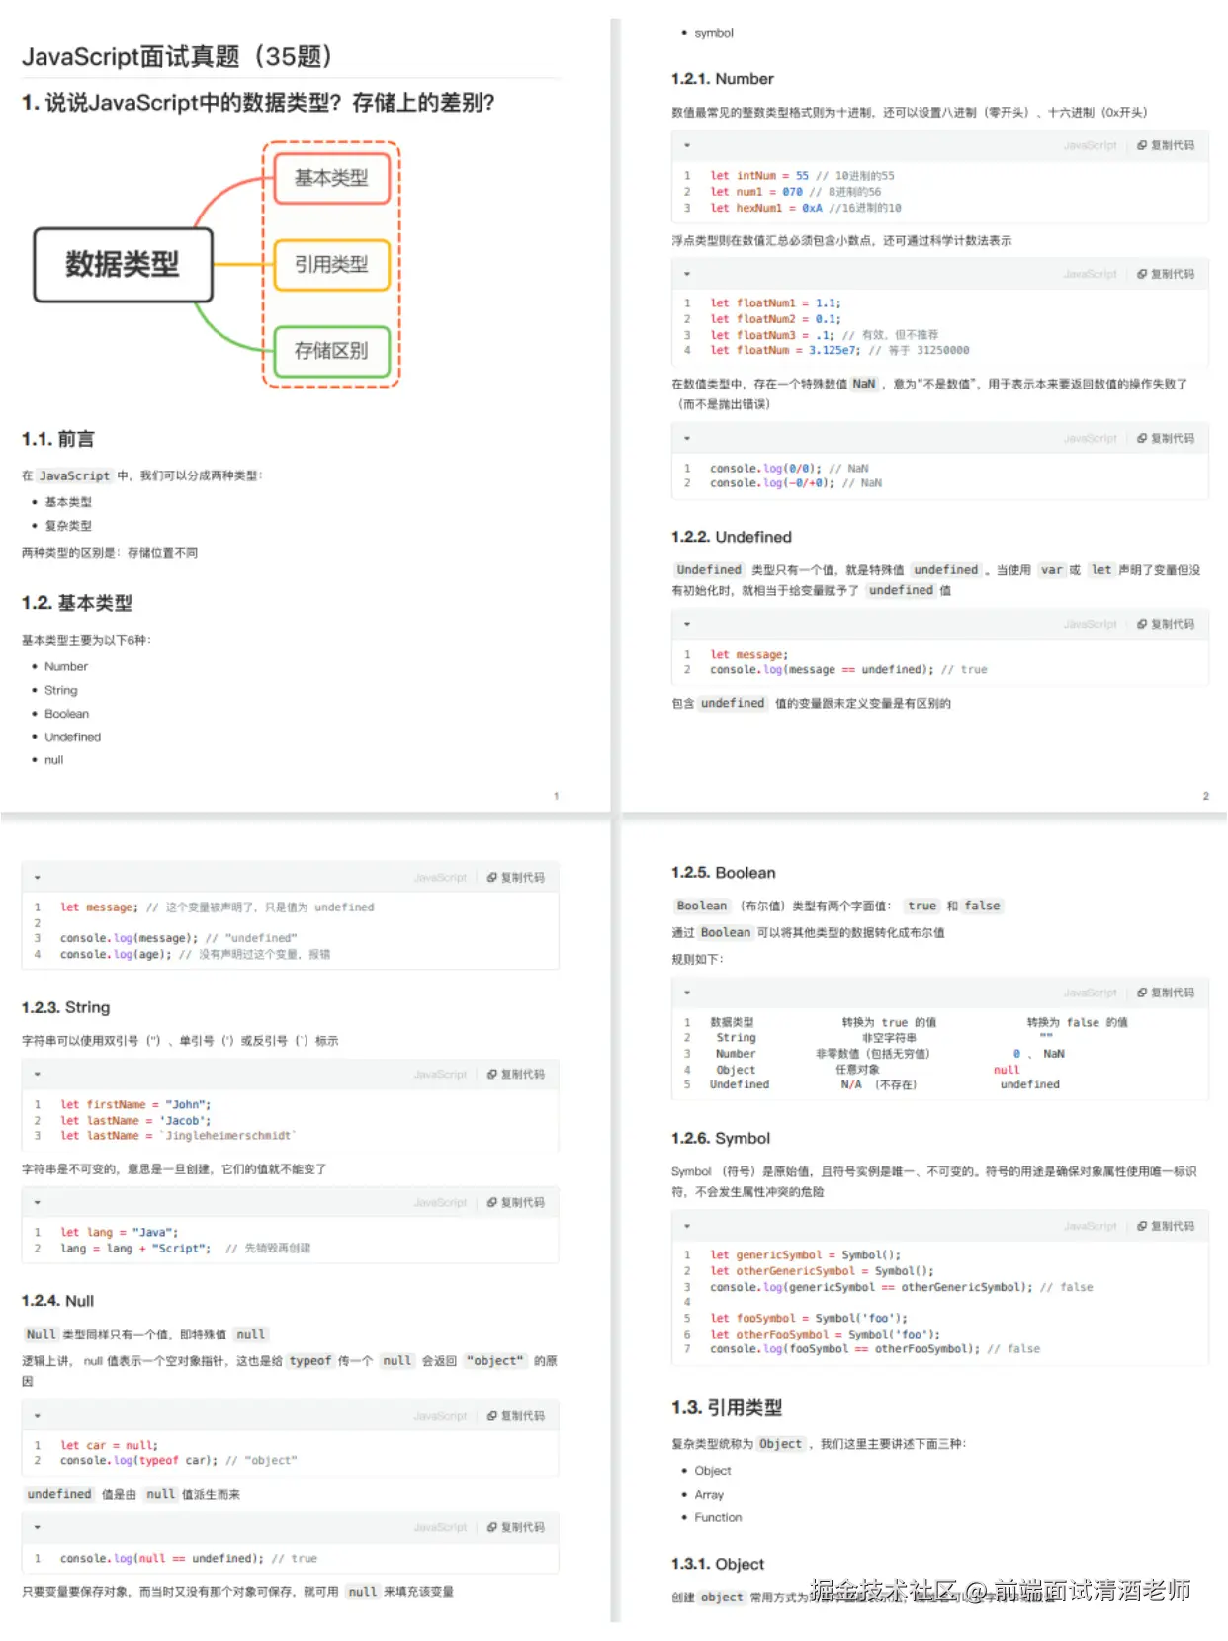Click the Function bullet under 引用类型

tap(718, 1517)
